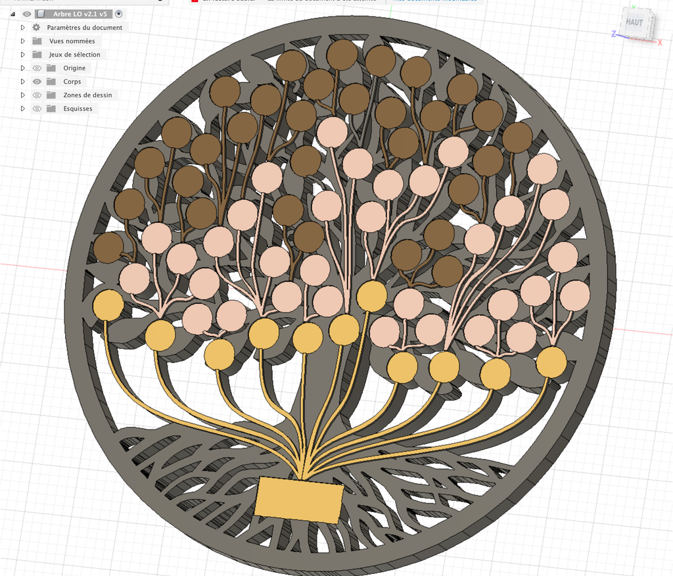Click the gear icon for Paramètres du document
The width and height of the screenshot is (673, 576).
(37, 28)
